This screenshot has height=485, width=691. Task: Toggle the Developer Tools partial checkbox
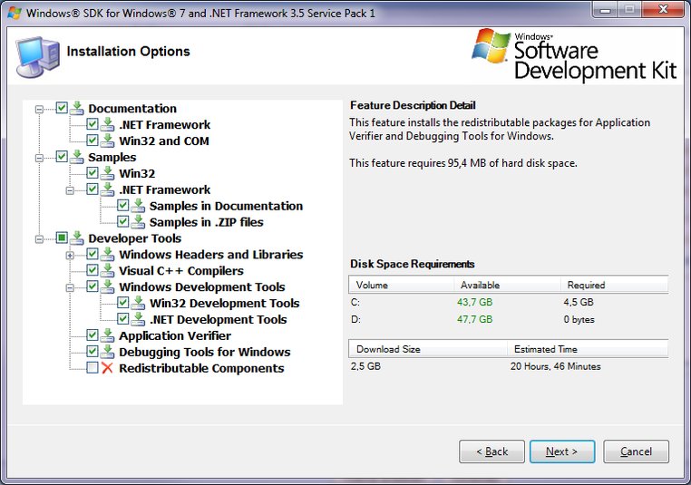tap(62, 238)
